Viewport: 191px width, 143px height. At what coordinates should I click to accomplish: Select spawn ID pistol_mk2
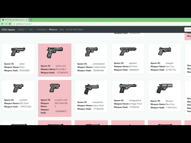point(61,66)
